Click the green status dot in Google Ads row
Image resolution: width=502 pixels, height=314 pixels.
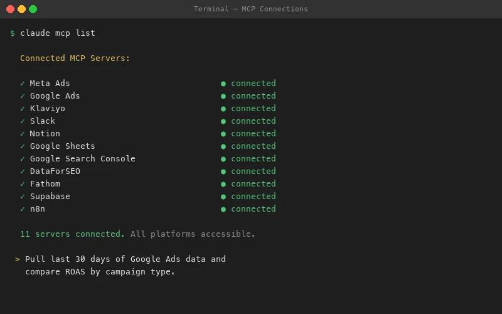tap(223, 96)
